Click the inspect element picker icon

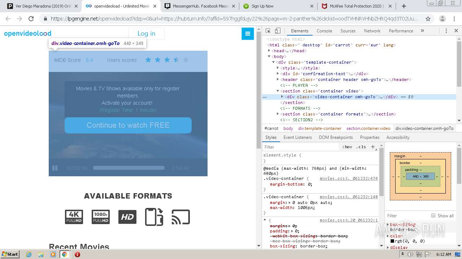click(268, 31)
